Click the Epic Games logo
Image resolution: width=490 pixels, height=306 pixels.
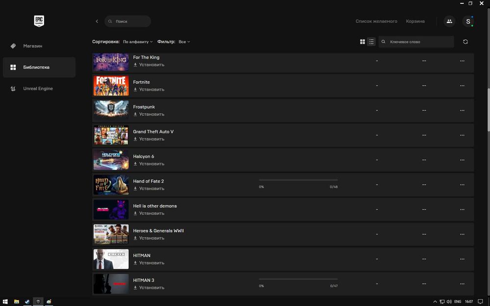coord(39,21)
